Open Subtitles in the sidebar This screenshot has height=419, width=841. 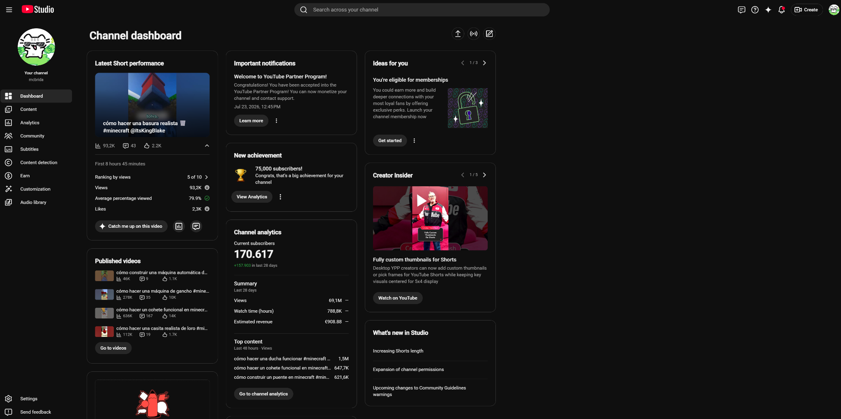[x=36, y=149]
